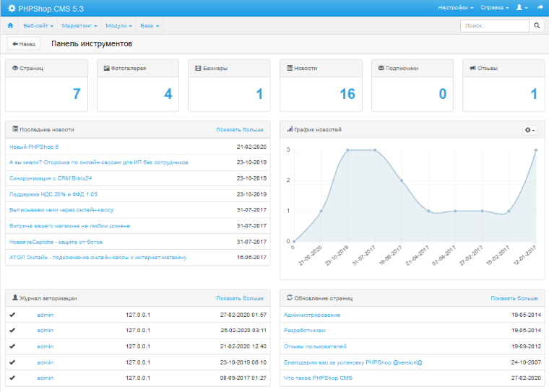Open the user account menu icon
549x392 pixels.
point(522,7)
